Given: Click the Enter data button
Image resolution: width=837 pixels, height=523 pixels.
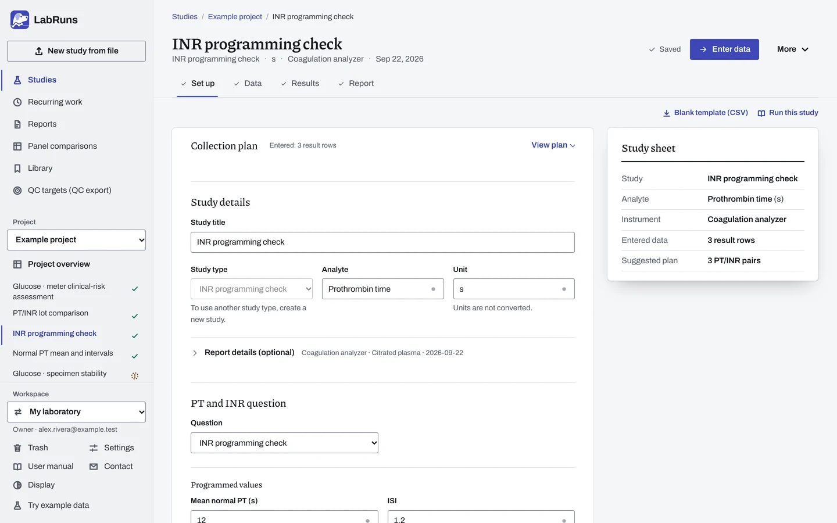Looking at the screenshot, I should [724, 49].
